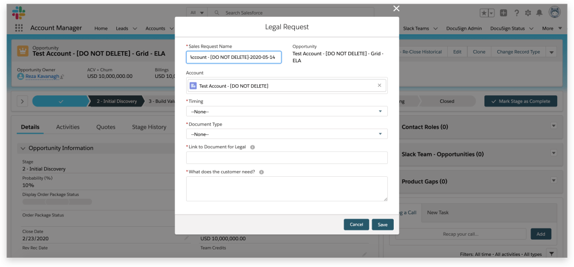The width and height of the screenshot is (574, 267).
Task: Click the Clone button
Action: (x=479, y=52)
